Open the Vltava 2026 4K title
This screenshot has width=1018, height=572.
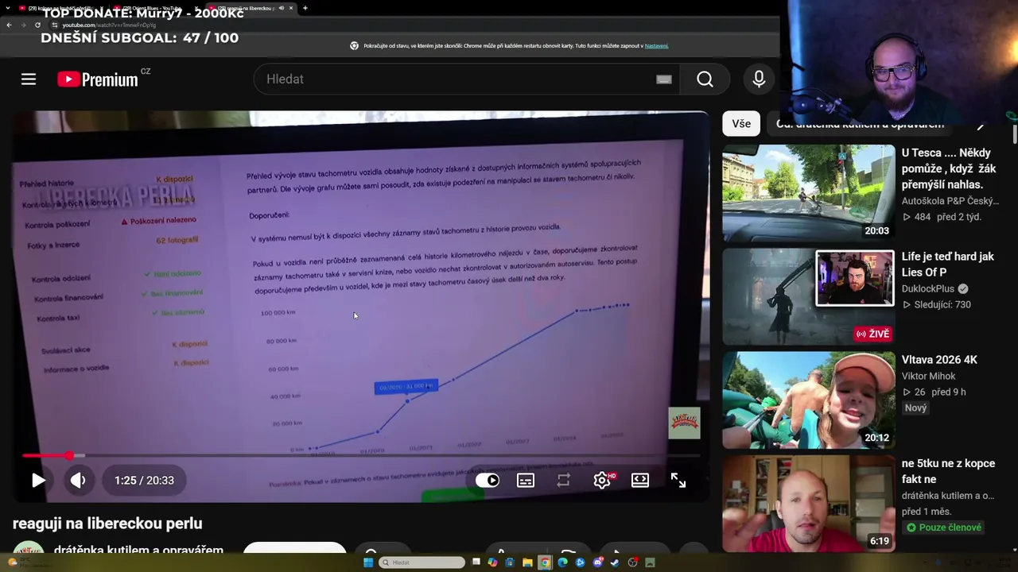click(939, 360)
